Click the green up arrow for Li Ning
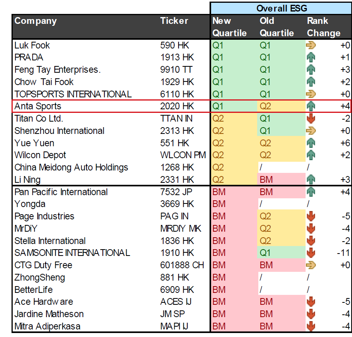This screenshot has width=352, height=337. [311, 180]
